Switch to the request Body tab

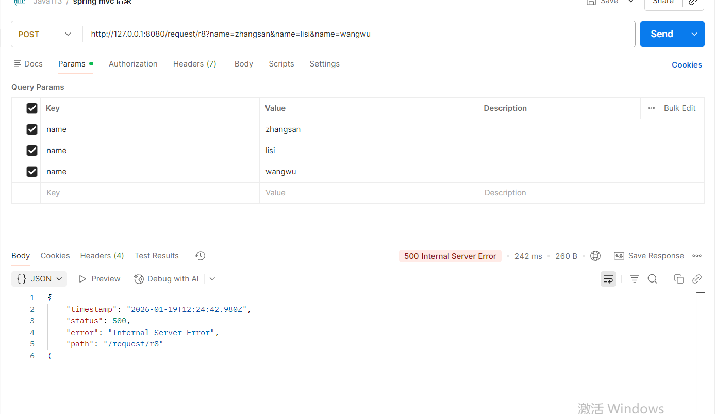(243, 64)
